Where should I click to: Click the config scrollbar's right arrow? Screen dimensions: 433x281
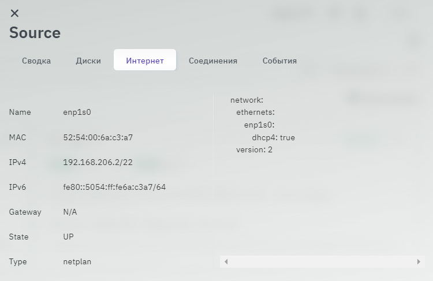(419, 262)
